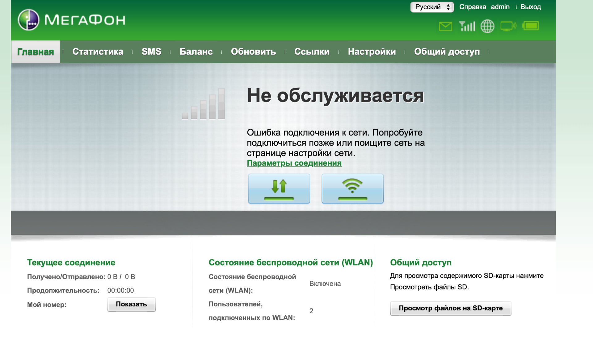Viewport: 593px width, 344px height.
Task: Click the globe network status icon
Action: 487,26
